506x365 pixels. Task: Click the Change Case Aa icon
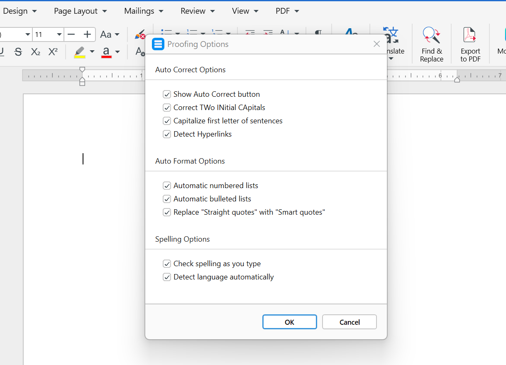click(106, 34)
